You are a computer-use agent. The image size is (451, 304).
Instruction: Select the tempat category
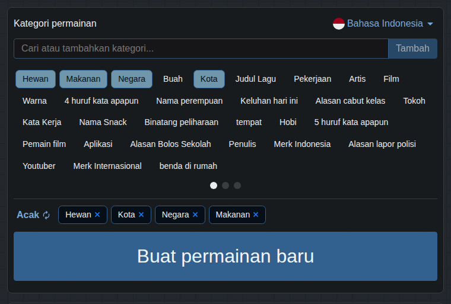click(x=249, y=123)
